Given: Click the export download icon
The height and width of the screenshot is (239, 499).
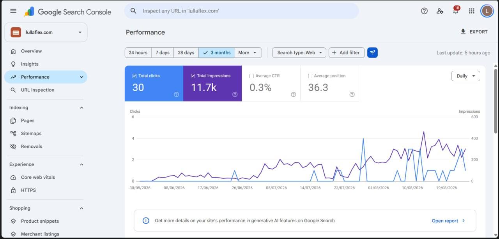Looking at the screenshot, I should tap(463, 32).
